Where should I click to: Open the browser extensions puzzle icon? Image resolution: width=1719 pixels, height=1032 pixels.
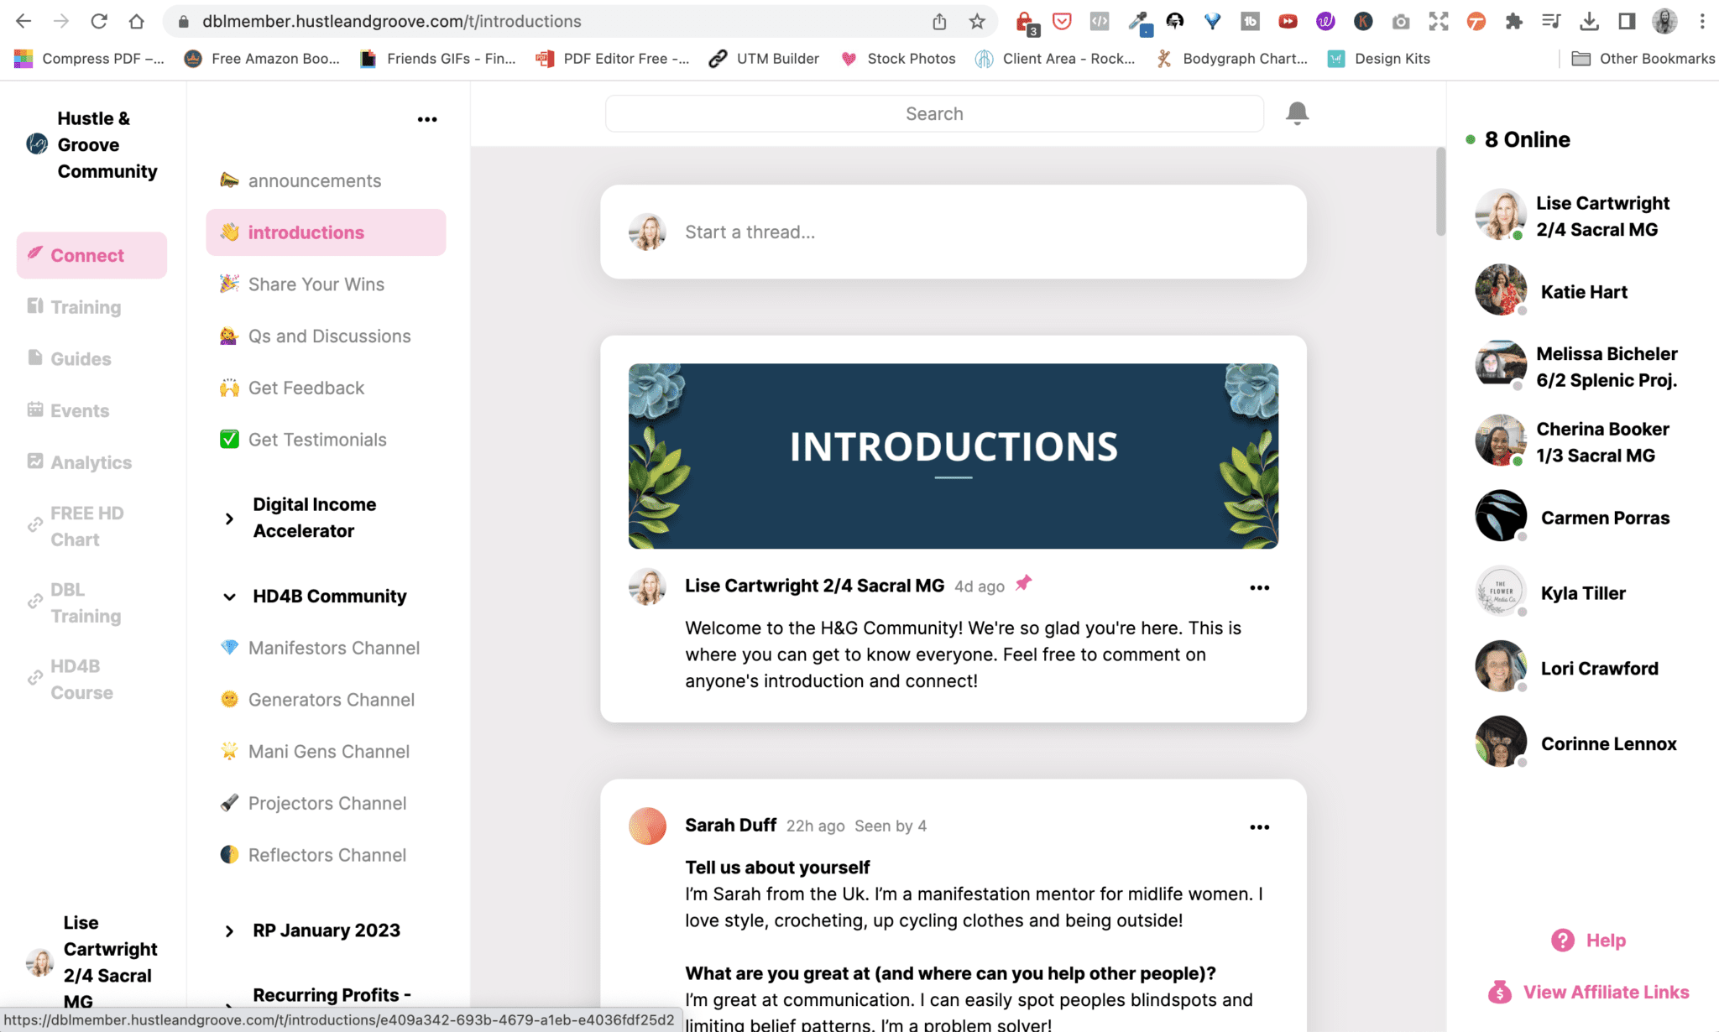[x=1513, y=21]
